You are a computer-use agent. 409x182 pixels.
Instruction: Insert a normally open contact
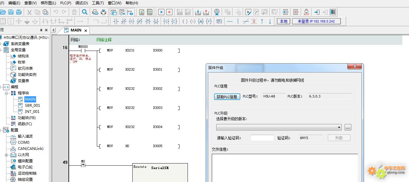pos(116,21)
